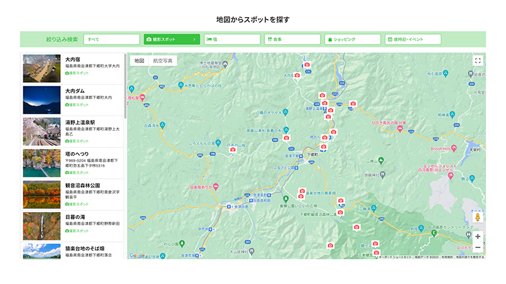Viewport: 506px width, 284px height.
Task: Click the 博士地蔵尊堂 map pin
Action: tap(225, 64)
